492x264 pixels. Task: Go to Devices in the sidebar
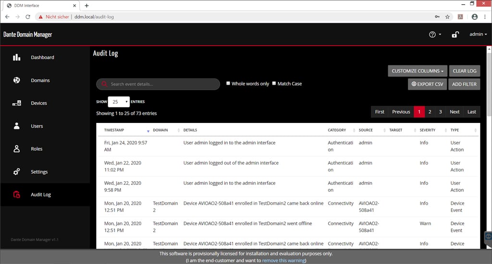coord(39,103)
